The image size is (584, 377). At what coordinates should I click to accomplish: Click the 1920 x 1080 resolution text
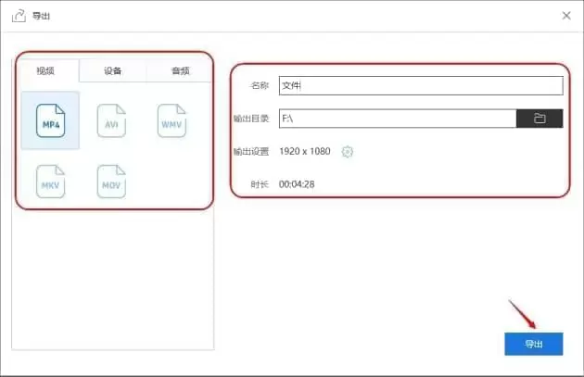[x=305, y=151]
